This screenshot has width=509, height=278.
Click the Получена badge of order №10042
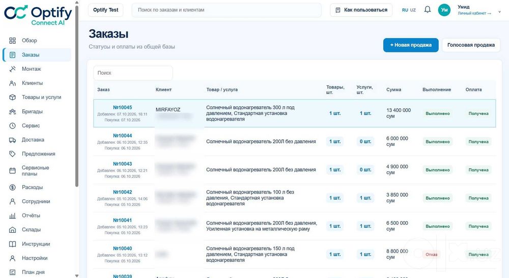pos(478,198)
